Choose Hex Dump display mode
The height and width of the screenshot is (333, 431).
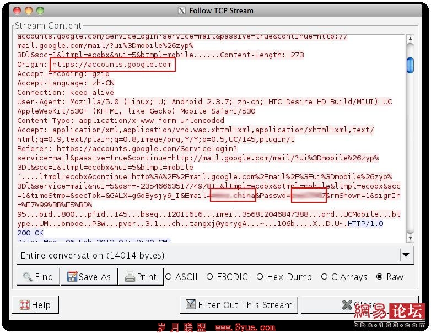click(284, 277)
